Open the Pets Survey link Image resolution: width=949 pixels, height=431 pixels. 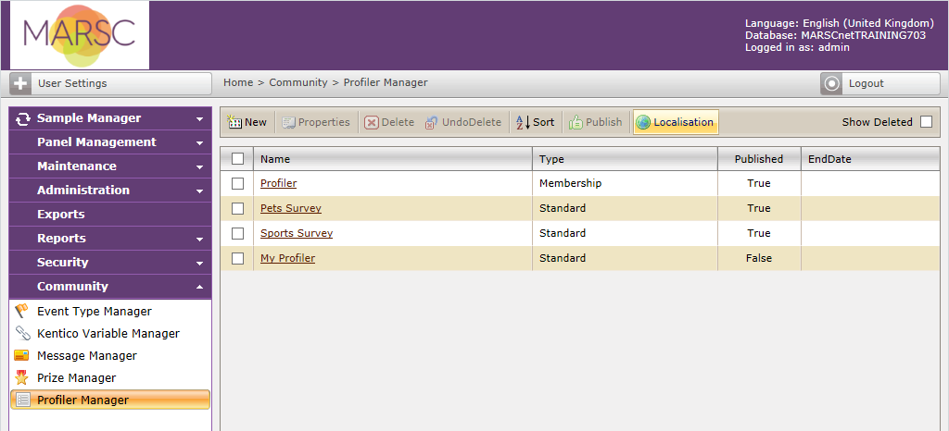click(x=290, y=208)
